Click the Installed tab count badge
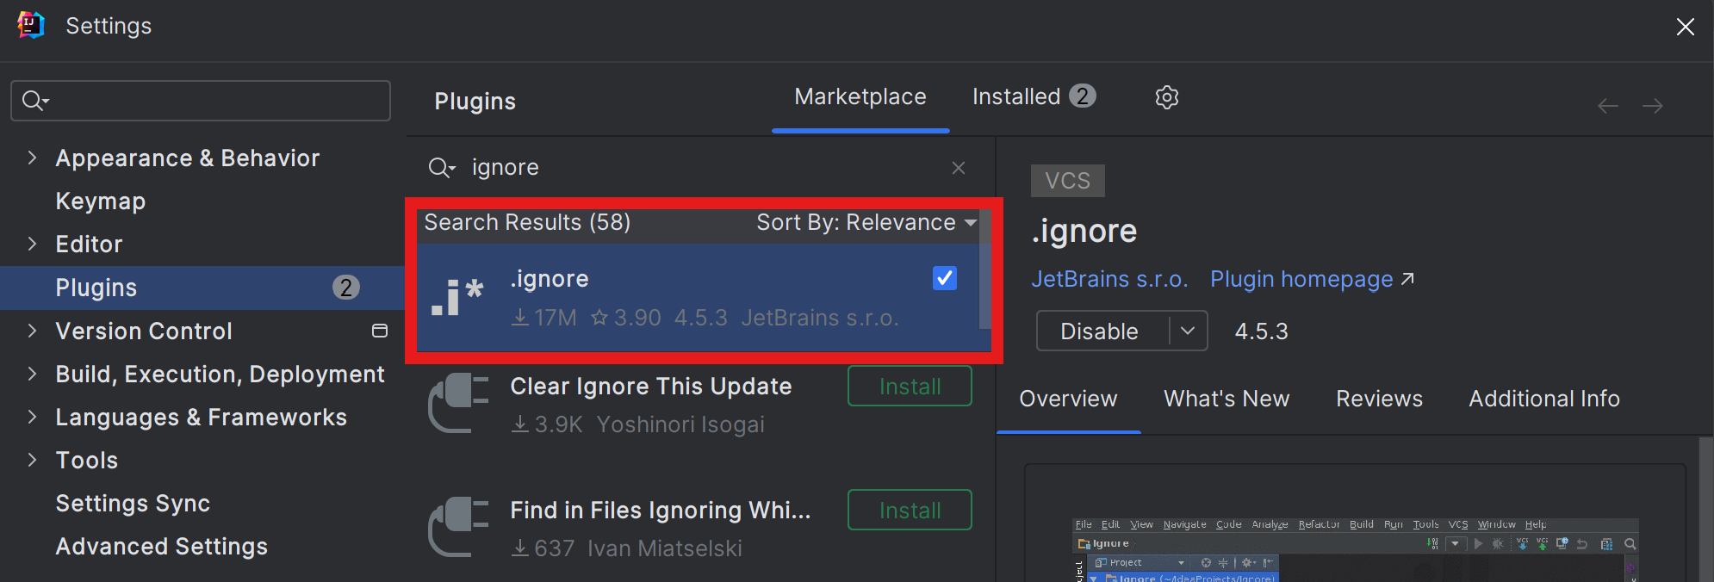Viewport: 1714px width, 582px height. coord(1083,96)
